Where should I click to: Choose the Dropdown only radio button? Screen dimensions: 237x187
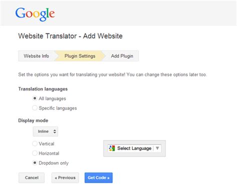[34, 162]
